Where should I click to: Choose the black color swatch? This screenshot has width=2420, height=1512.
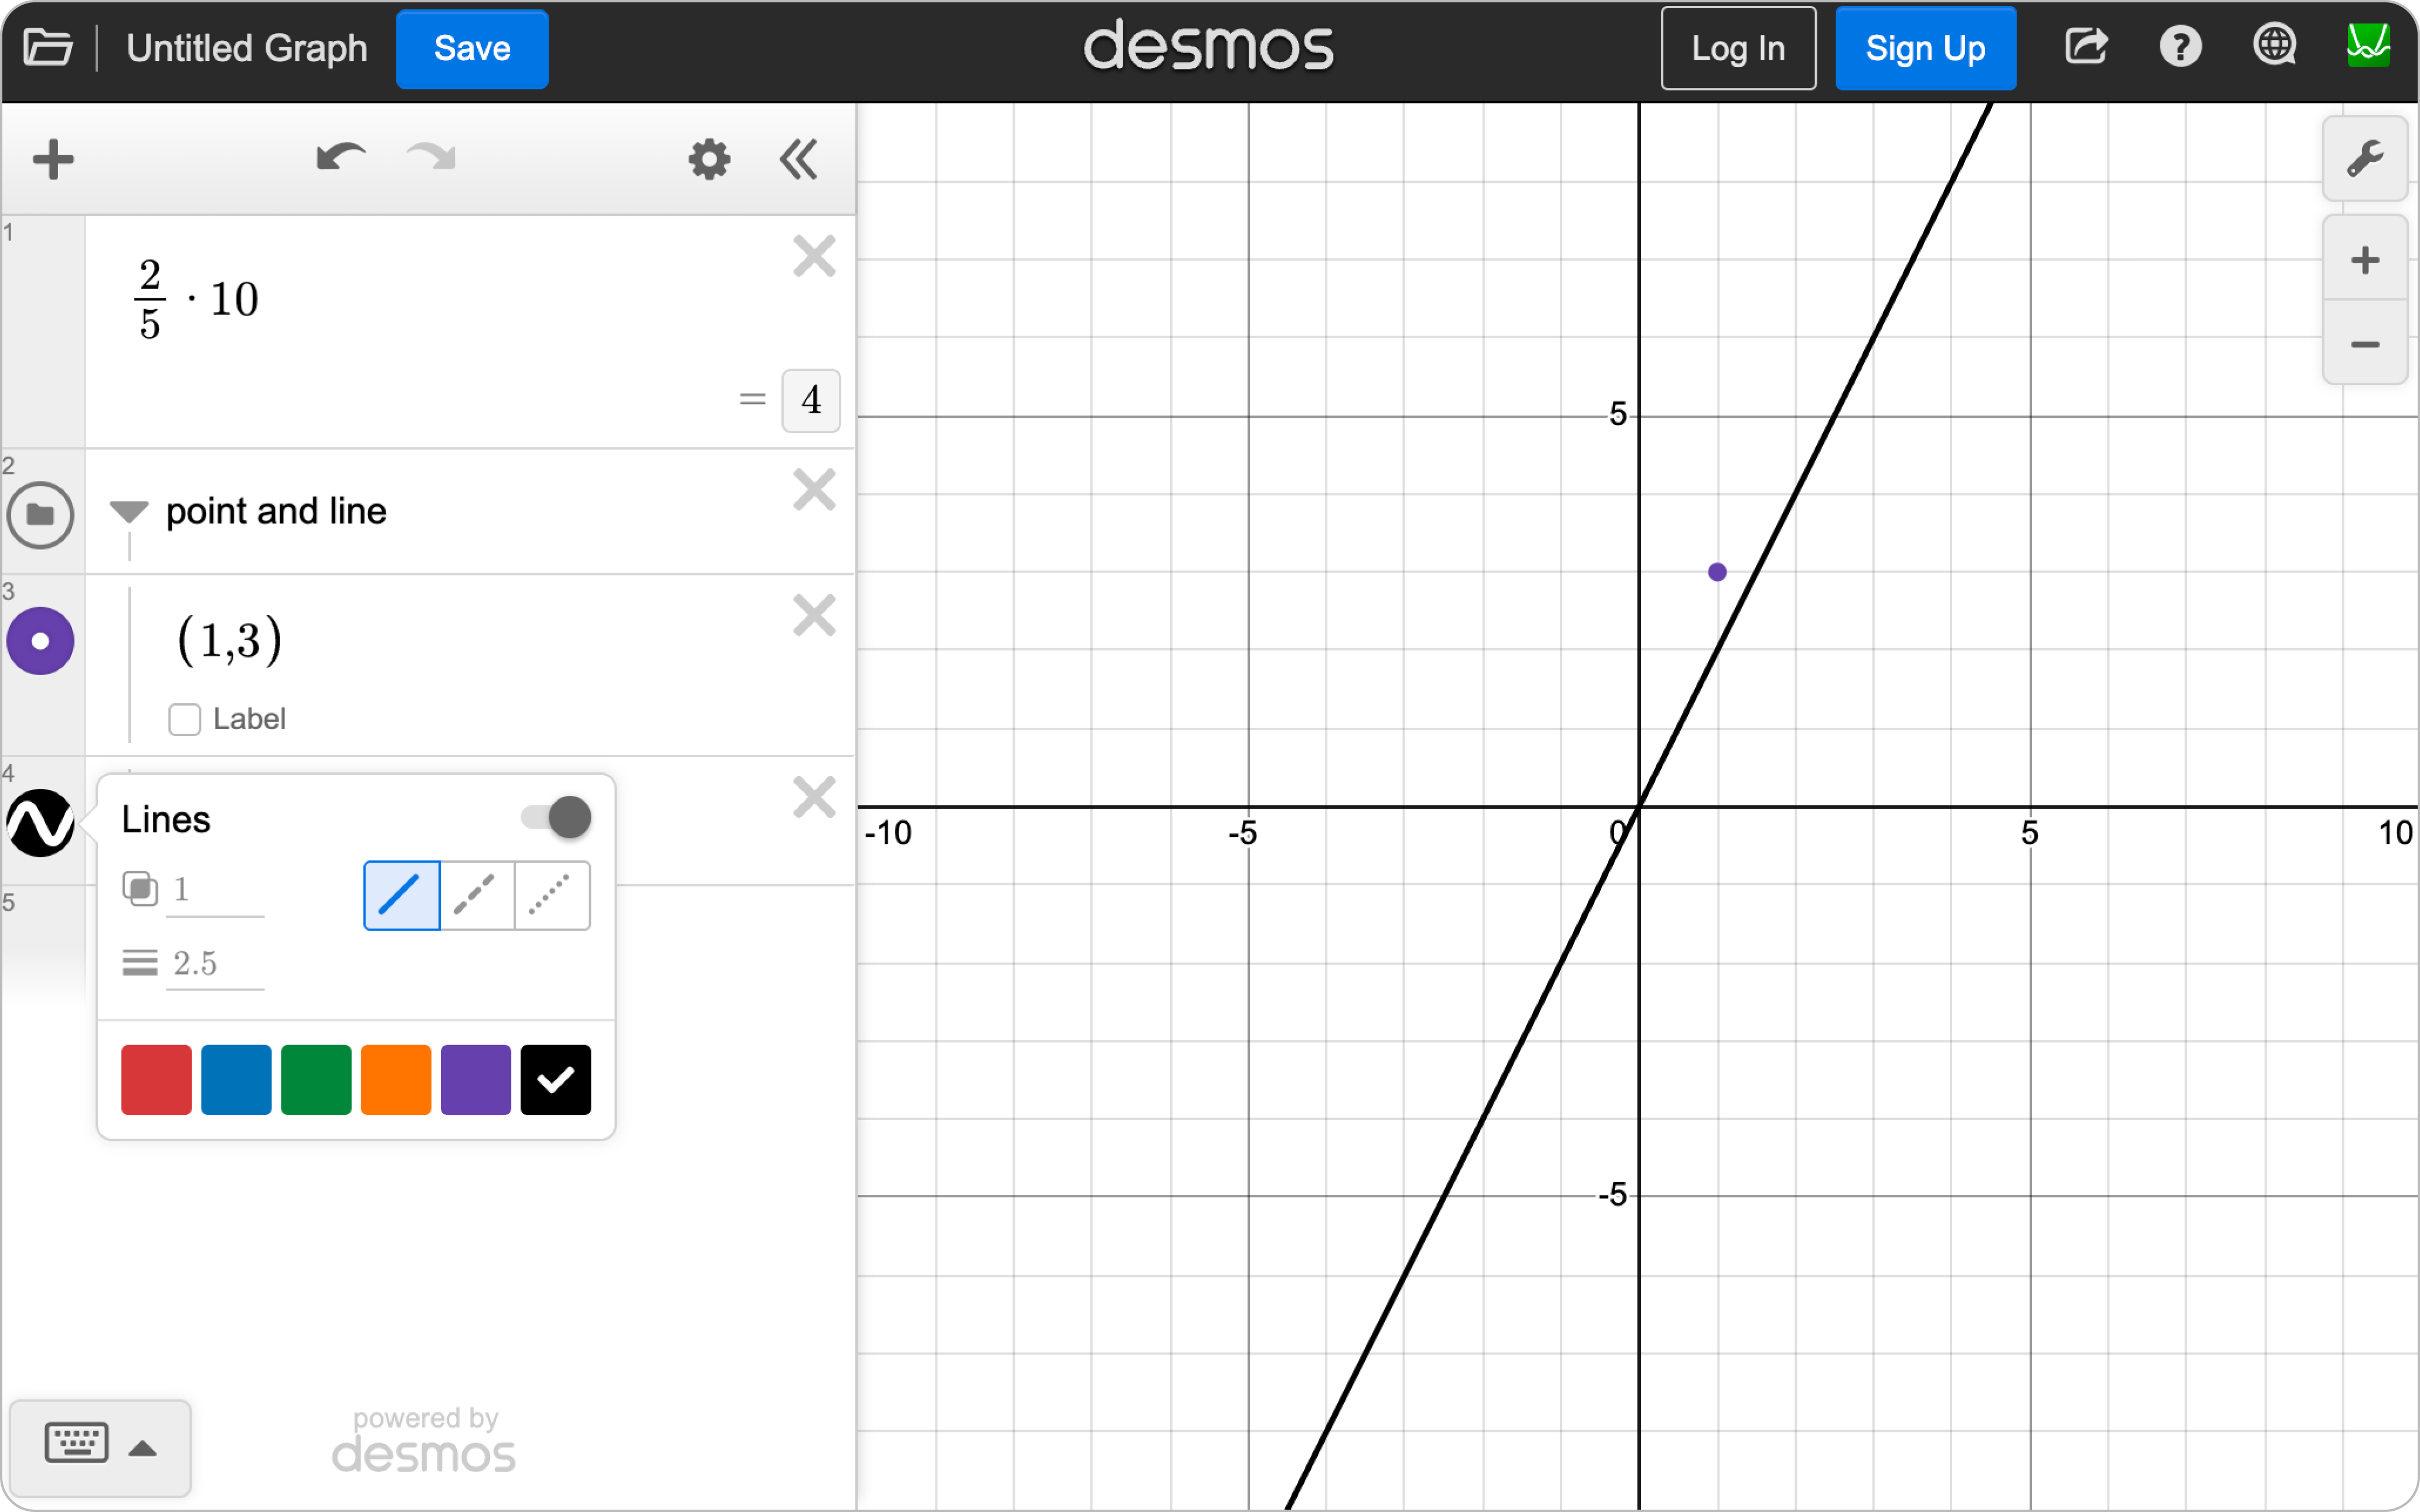556,1079
